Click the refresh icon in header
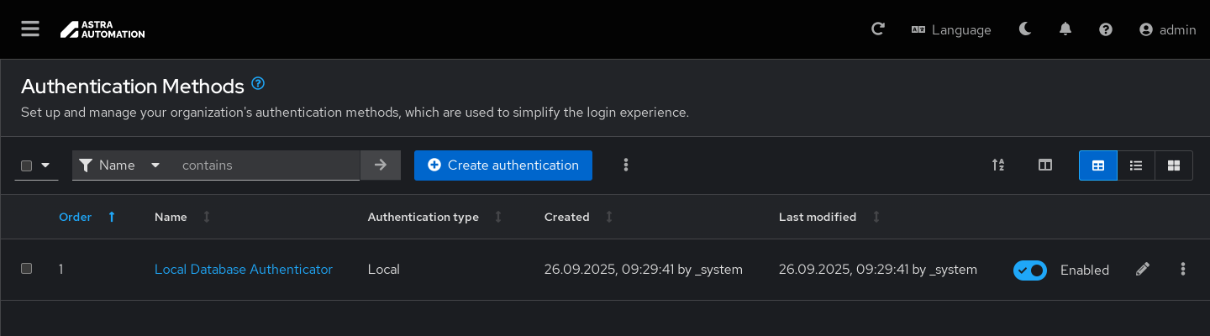Viewport: 1210px width, 336px height. 878,29
